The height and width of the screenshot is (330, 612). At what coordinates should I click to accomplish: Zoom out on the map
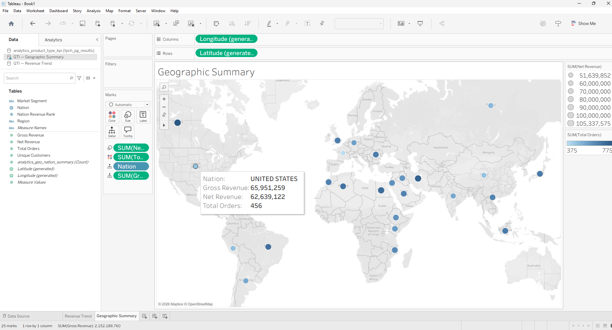(x=164, y=107)
